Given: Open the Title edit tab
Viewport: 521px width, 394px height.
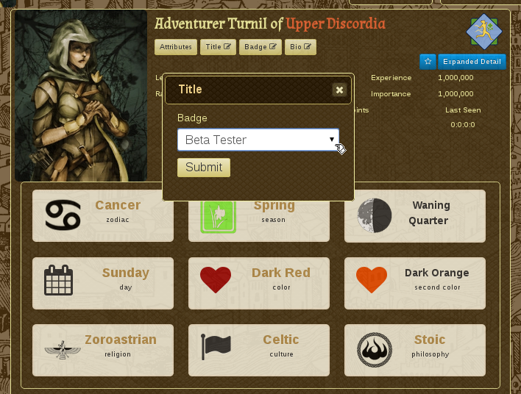Looking at the screenshot, I should click(218, 47).
